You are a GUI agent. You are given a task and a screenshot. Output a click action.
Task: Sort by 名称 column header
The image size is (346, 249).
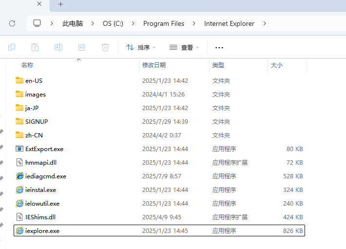[27, 65]
